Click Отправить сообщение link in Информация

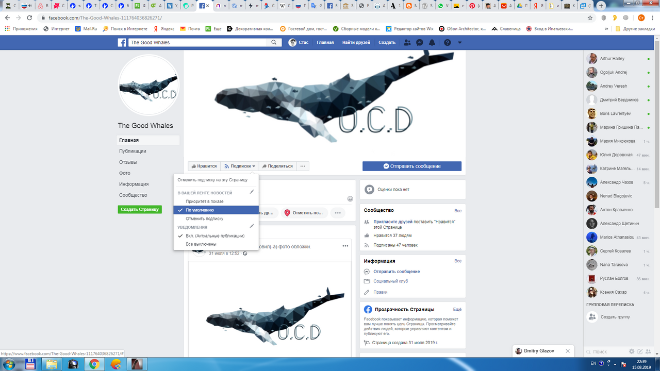tap(397, 272)
